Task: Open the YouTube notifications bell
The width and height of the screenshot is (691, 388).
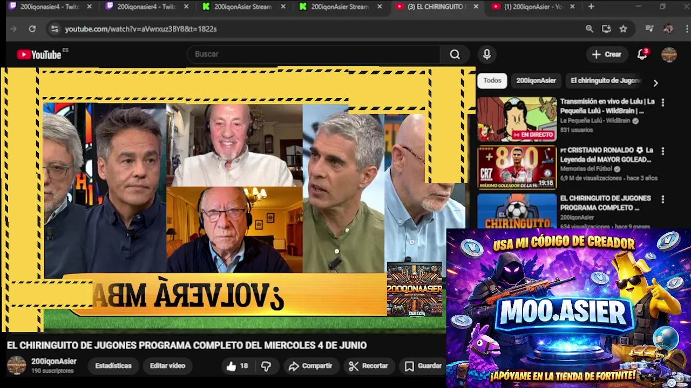Action: click(642, 54)
